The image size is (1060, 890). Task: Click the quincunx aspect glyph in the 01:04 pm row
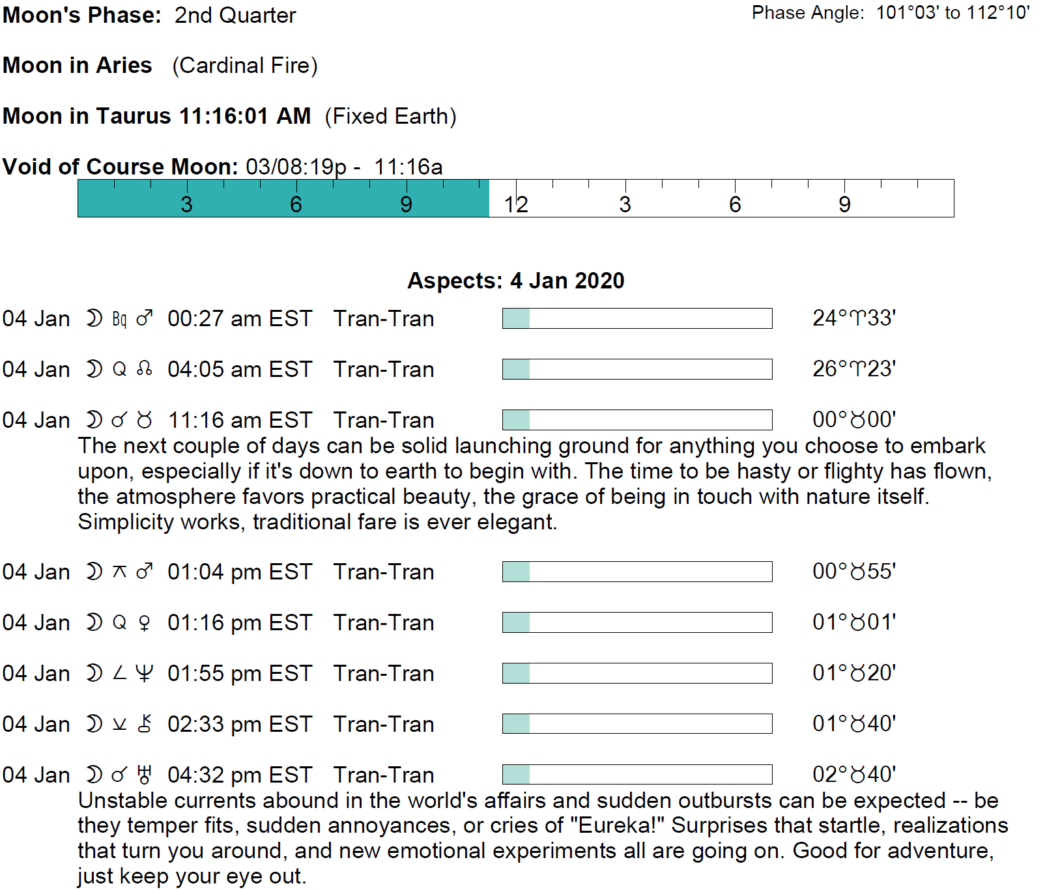click(119, 572)
